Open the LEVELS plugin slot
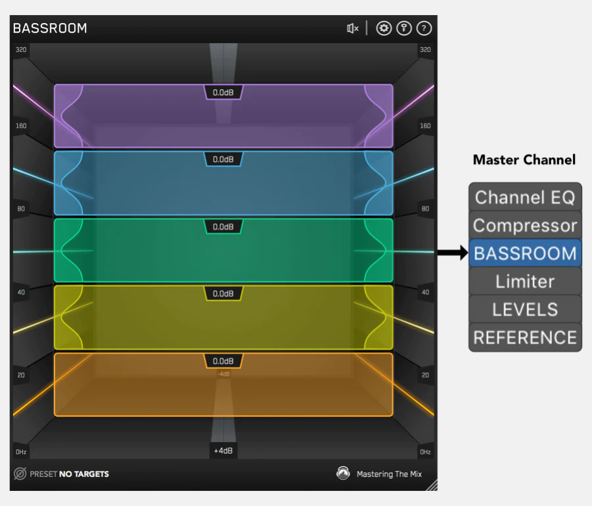 point(525,309)
